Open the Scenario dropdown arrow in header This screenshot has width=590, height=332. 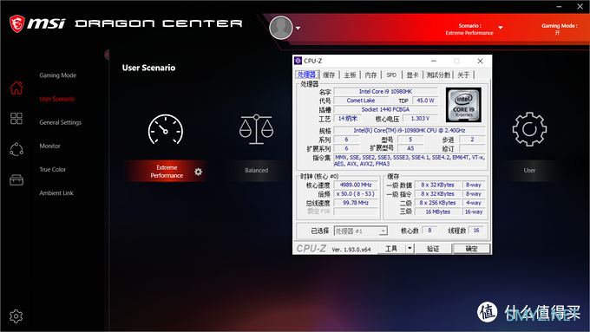coord(501,28)
